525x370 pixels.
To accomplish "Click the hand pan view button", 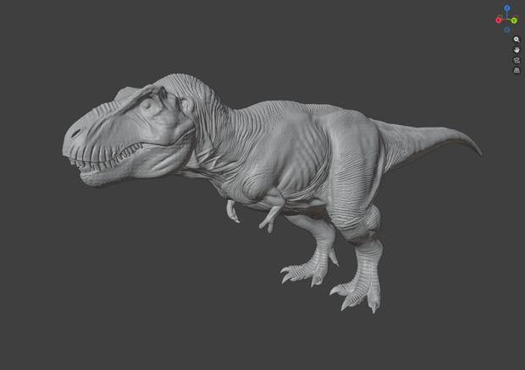I will [517, 50].
